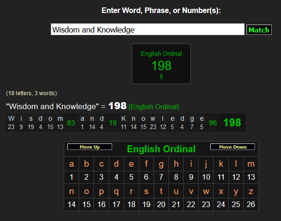Click the word sum 83 for Wisdom
Viewport: 281px width, 221px height.
[x=71, y=123]
